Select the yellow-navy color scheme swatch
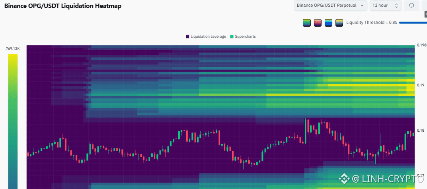Viewport: 427px width, 189px height. 339,23
